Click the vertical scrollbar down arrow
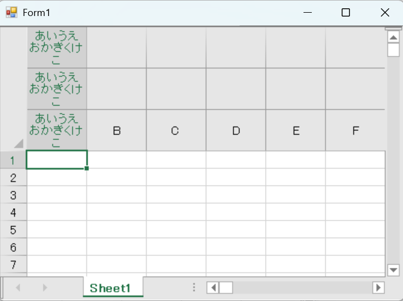 coord(393,270)
